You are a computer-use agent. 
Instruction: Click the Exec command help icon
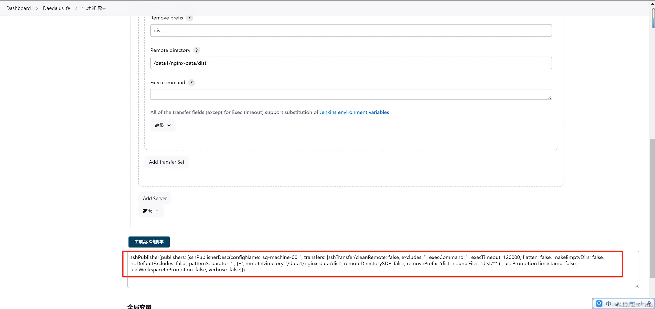(x=191, y=83)
